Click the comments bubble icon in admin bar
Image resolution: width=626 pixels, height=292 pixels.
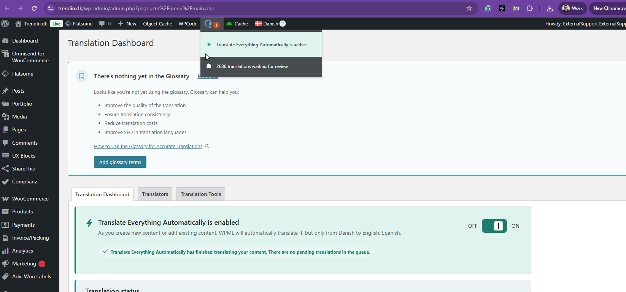tap(102, 24)
